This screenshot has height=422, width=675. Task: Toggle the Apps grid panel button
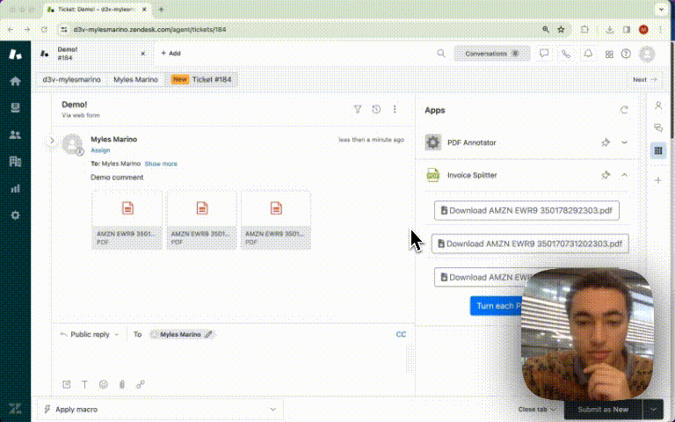coord(657,151)
